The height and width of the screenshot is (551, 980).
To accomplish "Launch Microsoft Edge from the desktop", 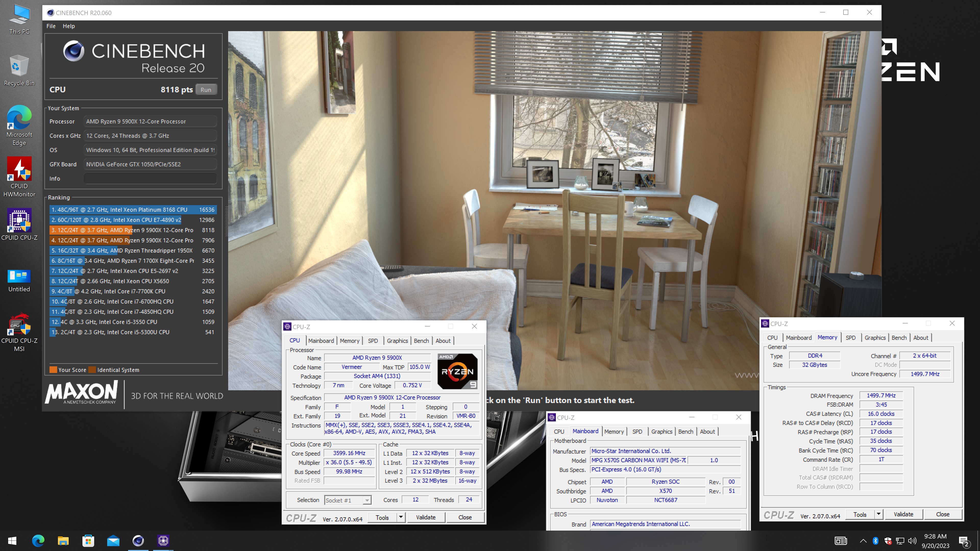I will point(19,126).
